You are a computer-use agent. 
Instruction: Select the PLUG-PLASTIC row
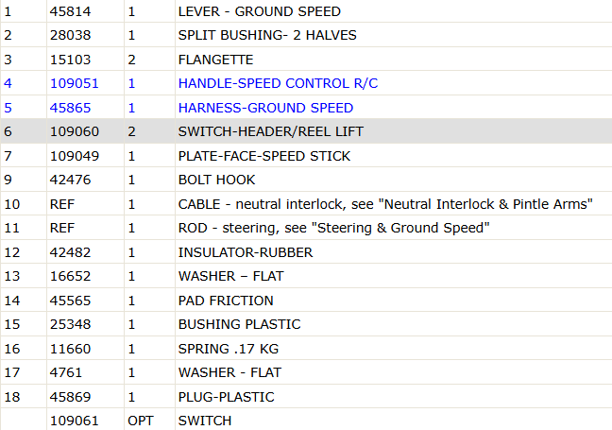point(306,397)
